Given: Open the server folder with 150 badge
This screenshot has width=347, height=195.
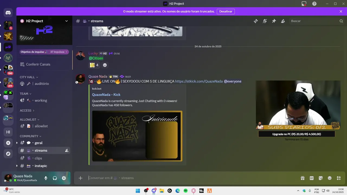Looking at the screenshot, I should coord(8,70).
